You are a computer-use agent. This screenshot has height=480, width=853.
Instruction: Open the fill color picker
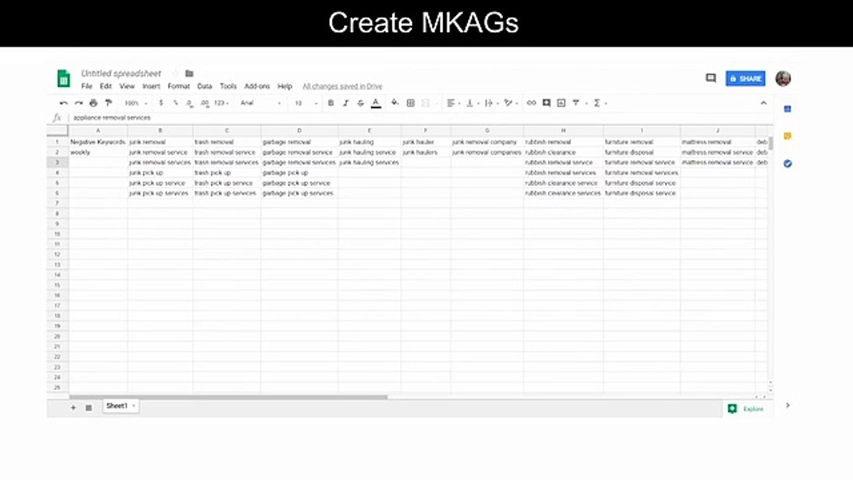[395, 103]
